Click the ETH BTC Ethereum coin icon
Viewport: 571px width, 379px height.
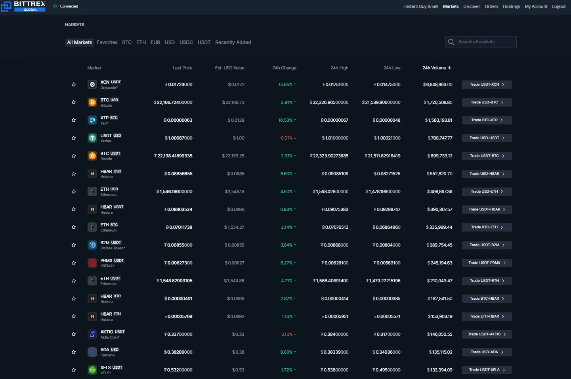pyautogui.click(x=92, y=227)
